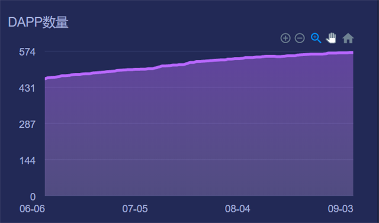Click the 09-03 date label
Viewport: 379px width, 223px height.
click(341, 209)
